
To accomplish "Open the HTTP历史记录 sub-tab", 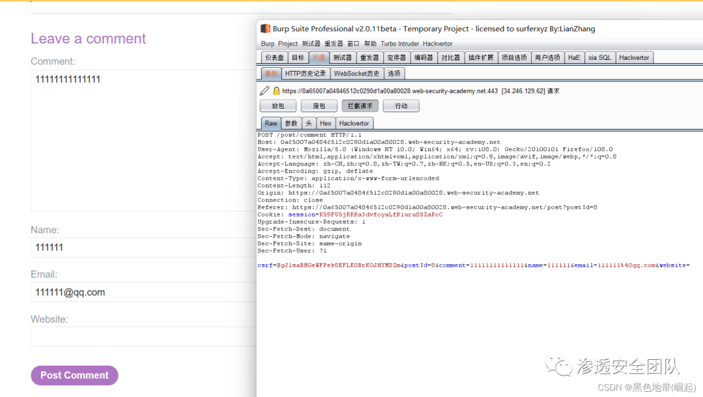I will (x=305, y=73).
